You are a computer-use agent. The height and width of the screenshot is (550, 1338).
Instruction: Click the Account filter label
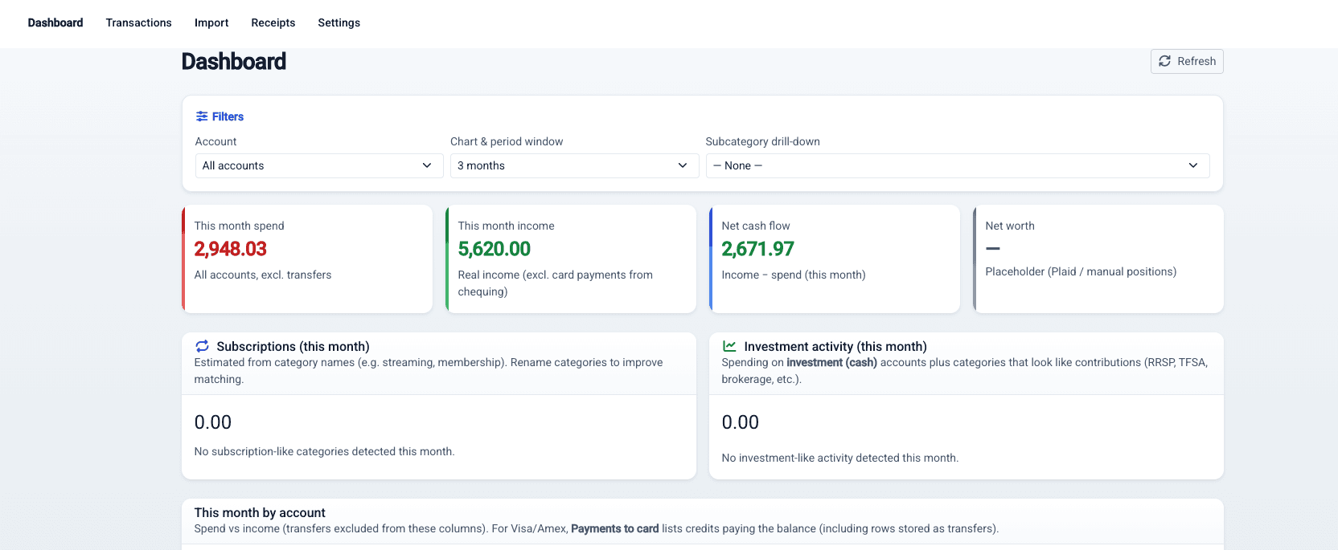pyautogui.click(x=215, y=141)
